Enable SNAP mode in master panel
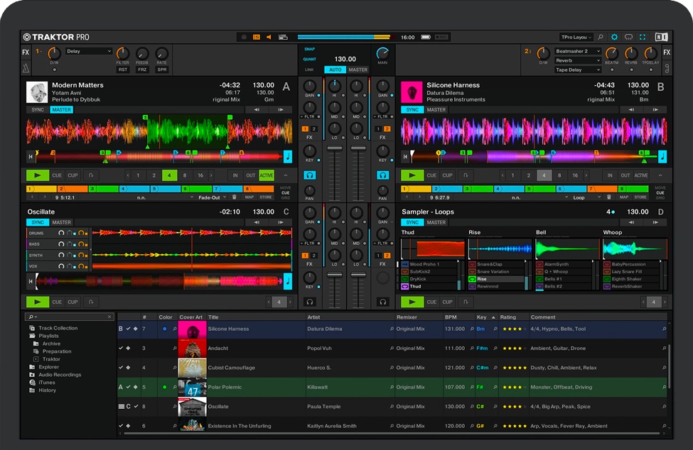This screenshot has width=693, height=450. [x=310, y=50]
